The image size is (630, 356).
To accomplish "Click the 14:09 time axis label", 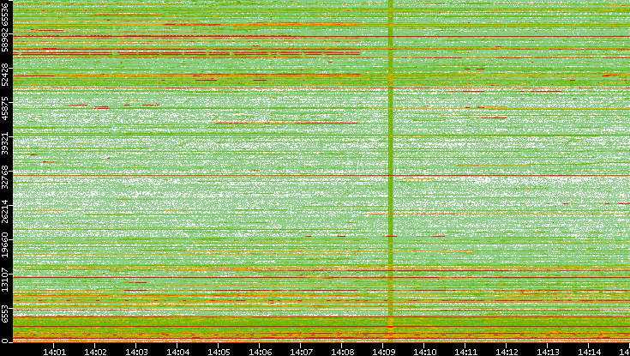I will [x=383, y=352].
